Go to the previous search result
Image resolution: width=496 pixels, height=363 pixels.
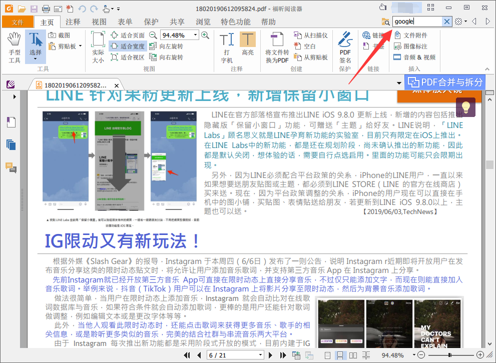(x=474, y=21)
